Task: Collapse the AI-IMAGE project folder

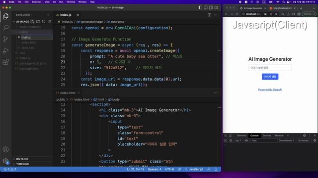Action: click(x=22, y=22)
